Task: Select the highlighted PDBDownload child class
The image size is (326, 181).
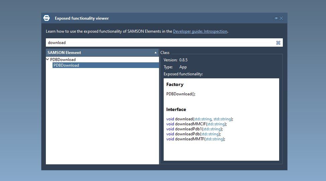Action: (x=66, y=65)
